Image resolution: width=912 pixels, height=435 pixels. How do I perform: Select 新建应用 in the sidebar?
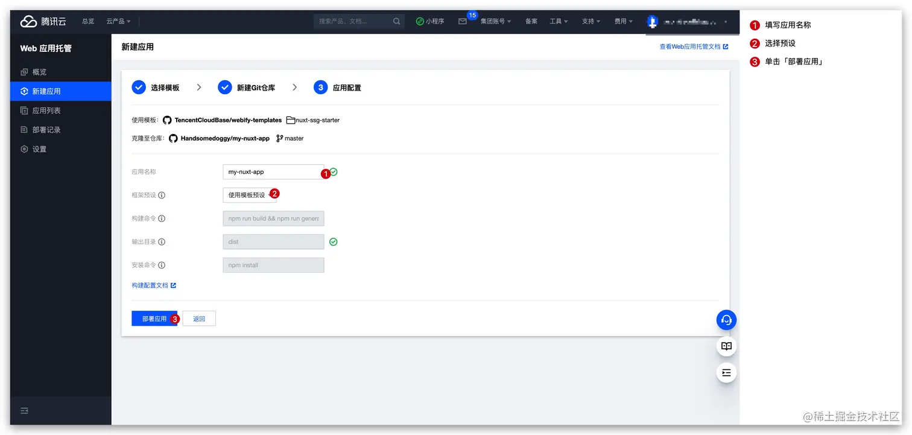coord(61,91)
